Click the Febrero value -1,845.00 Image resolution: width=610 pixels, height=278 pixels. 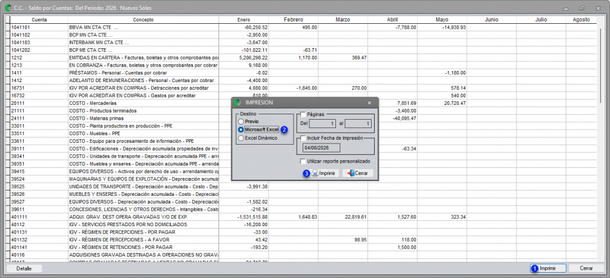293,88
